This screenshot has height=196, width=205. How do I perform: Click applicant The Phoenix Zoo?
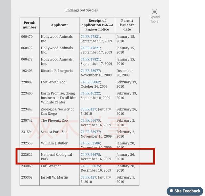click(x=54, y=120)
